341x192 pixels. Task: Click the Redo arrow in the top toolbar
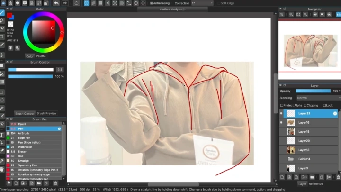(64, 3)
